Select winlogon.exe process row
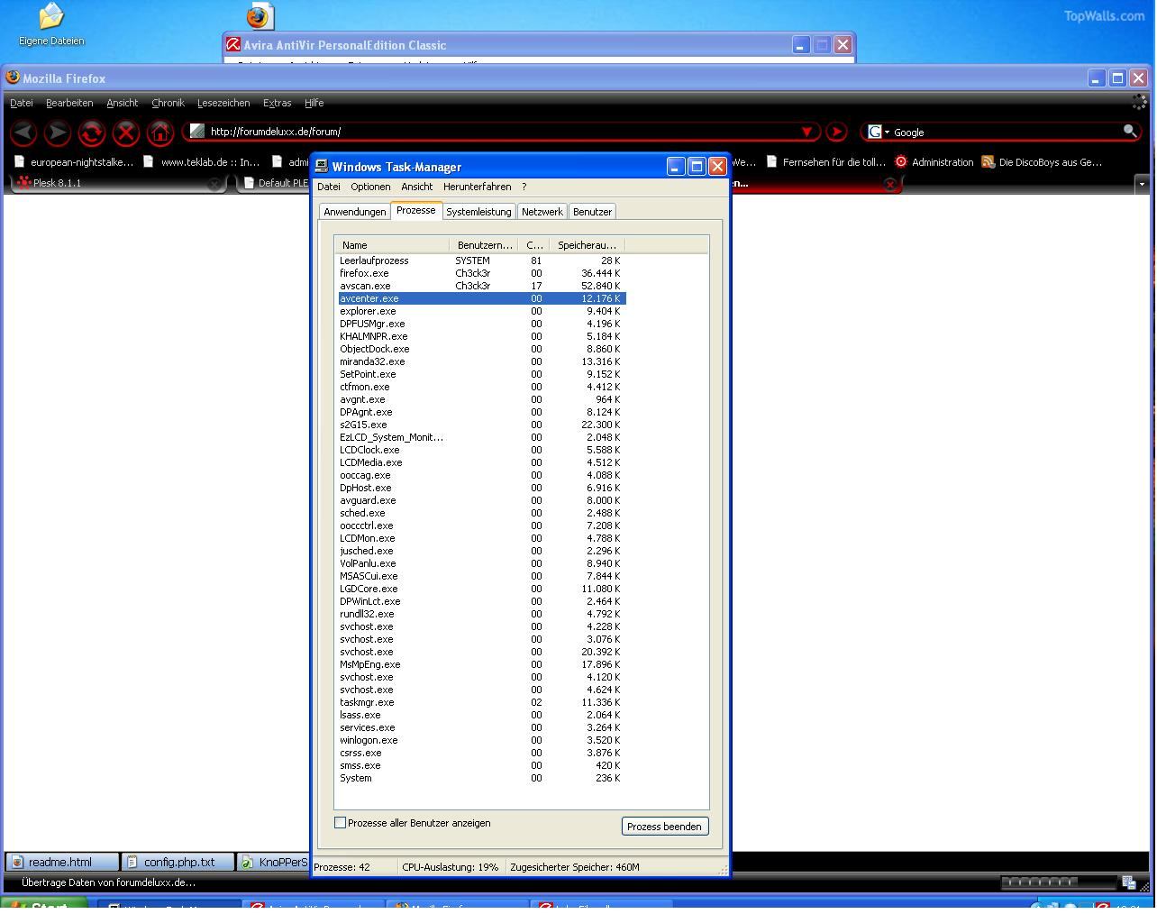Viewport: 1157px width, 914px height. point(481,740)
